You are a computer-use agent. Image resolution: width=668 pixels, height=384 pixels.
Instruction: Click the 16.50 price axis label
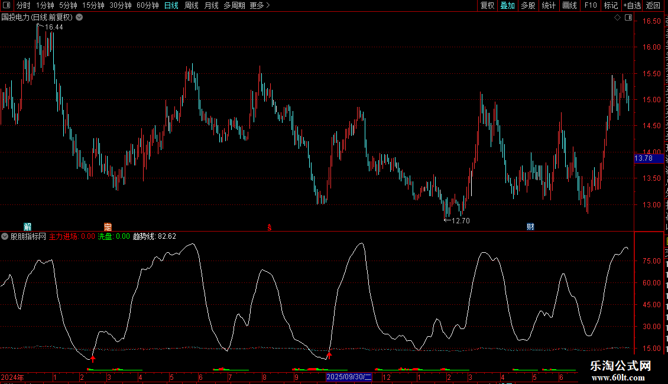[x=652, y=21]
